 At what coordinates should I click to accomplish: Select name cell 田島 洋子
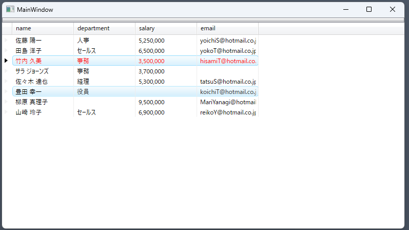tap(43, 51)
